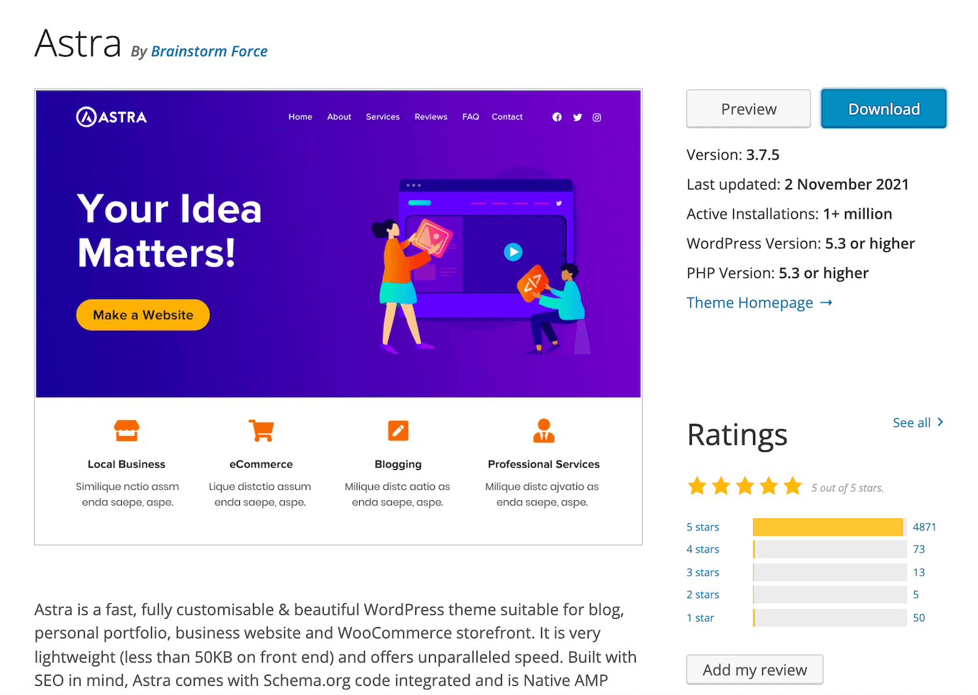Select the Local Business storefront icon

126,431
